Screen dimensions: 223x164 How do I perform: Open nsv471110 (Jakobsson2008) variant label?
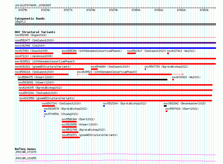click(x=34, y=56)
